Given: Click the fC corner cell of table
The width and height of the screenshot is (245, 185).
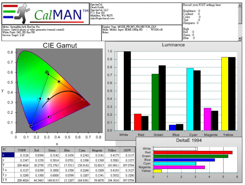Looking at the screenshot, I should (x=6, y=150).
